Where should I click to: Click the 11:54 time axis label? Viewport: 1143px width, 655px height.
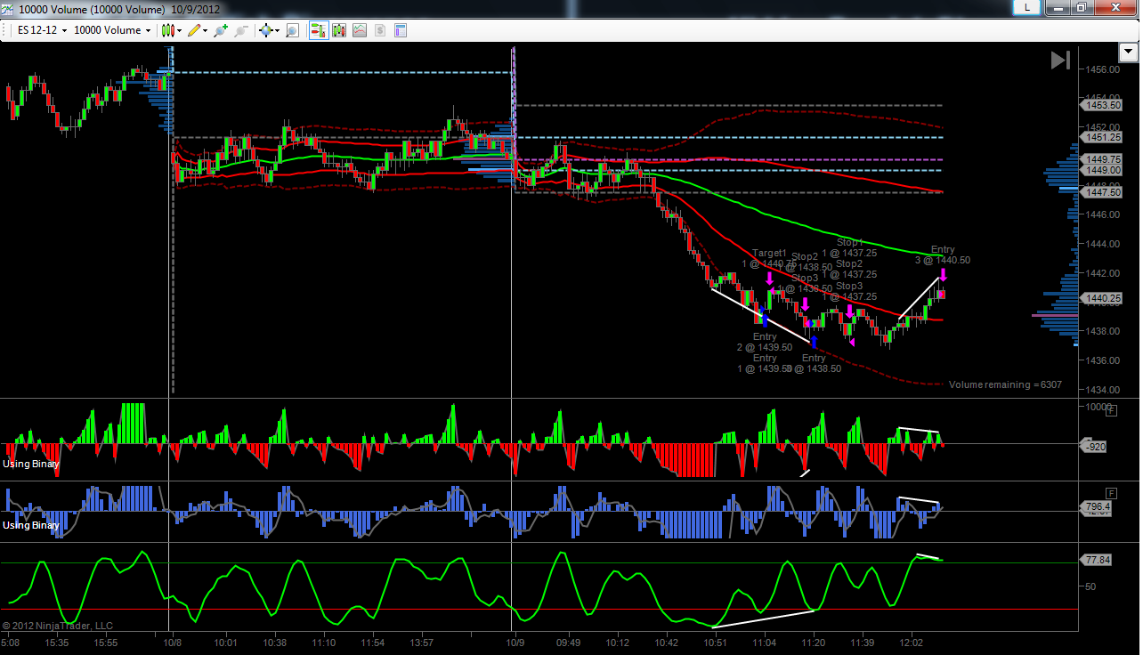click(372, 643)
